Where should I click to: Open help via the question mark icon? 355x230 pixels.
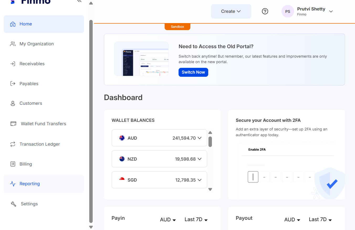click(265, 11)
